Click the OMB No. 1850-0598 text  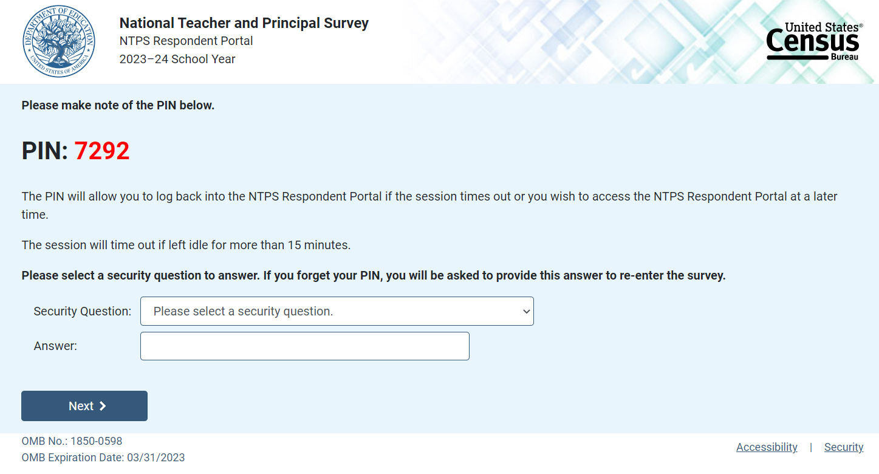click(72, 441)
